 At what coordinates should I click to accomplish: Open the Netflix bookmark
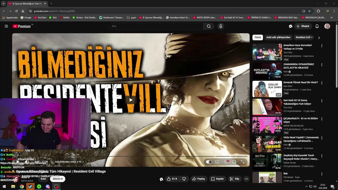(x=65, y=17)
